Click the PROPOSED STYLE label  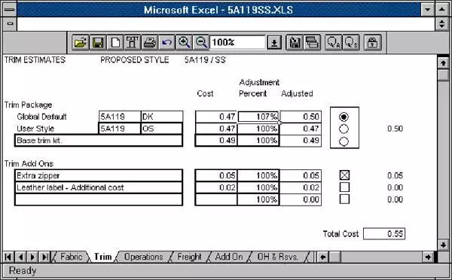134,60
